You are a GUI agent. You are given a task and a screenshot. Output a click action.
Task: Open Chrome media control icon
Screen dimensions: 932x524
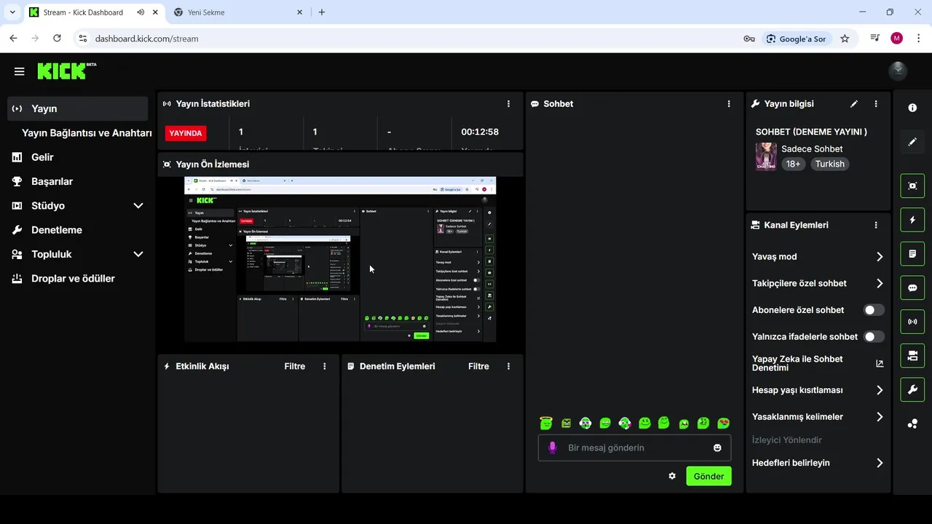coord(875,39)
